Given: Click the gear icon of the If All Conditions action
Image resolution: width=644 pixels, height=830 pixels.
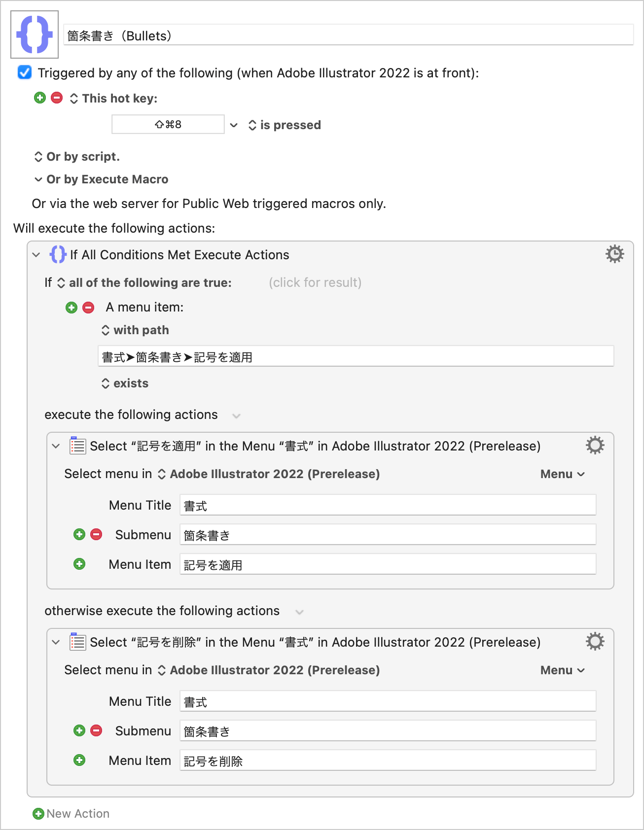Looking at the screenshot, I should pos(614,254).
